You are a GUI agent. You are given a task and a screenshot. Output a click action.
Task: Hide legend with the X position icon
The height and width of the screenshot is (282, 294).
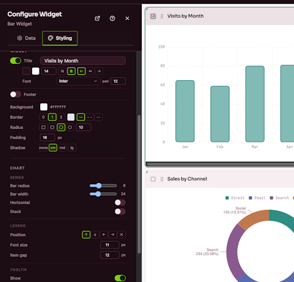122,234
